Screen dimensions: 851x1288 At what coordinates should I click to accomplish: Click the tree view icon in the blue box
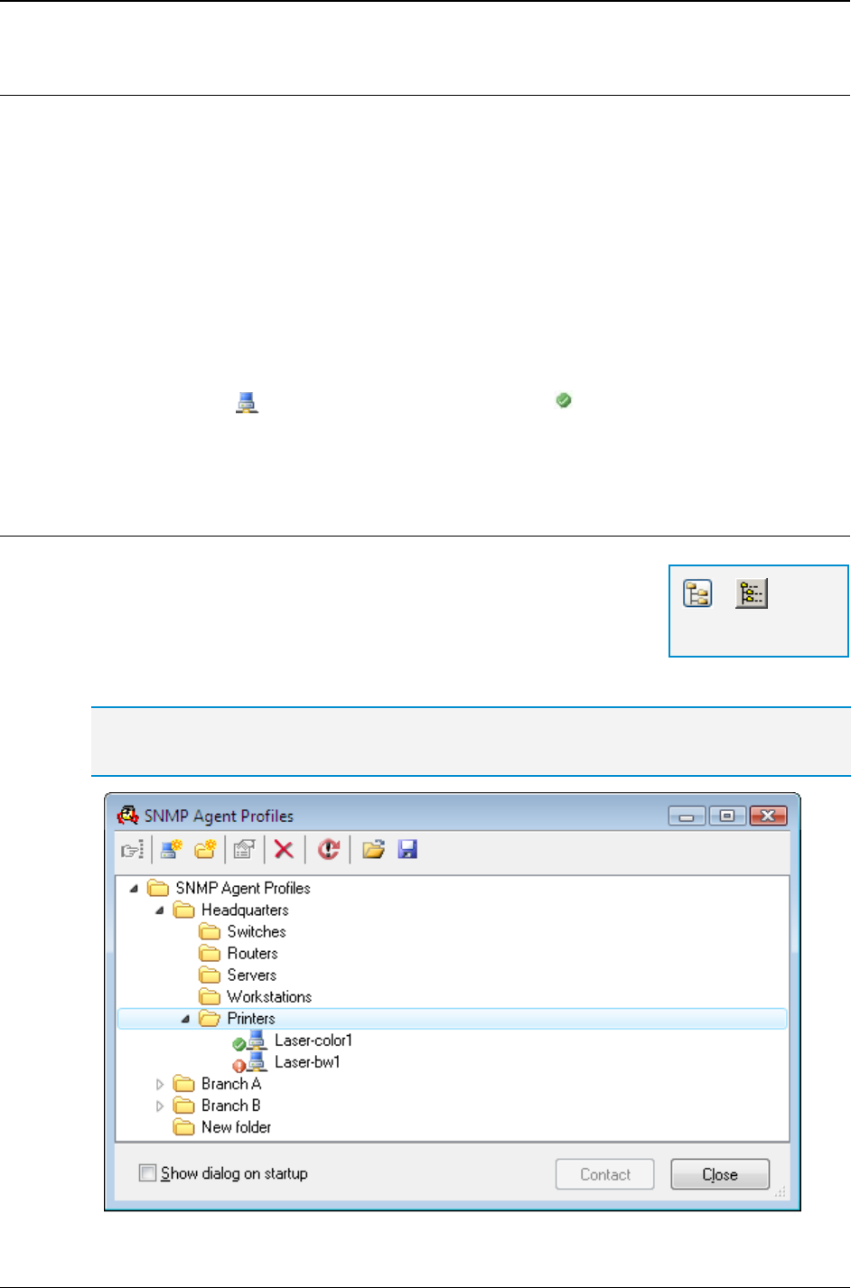[x=697, y=593]
